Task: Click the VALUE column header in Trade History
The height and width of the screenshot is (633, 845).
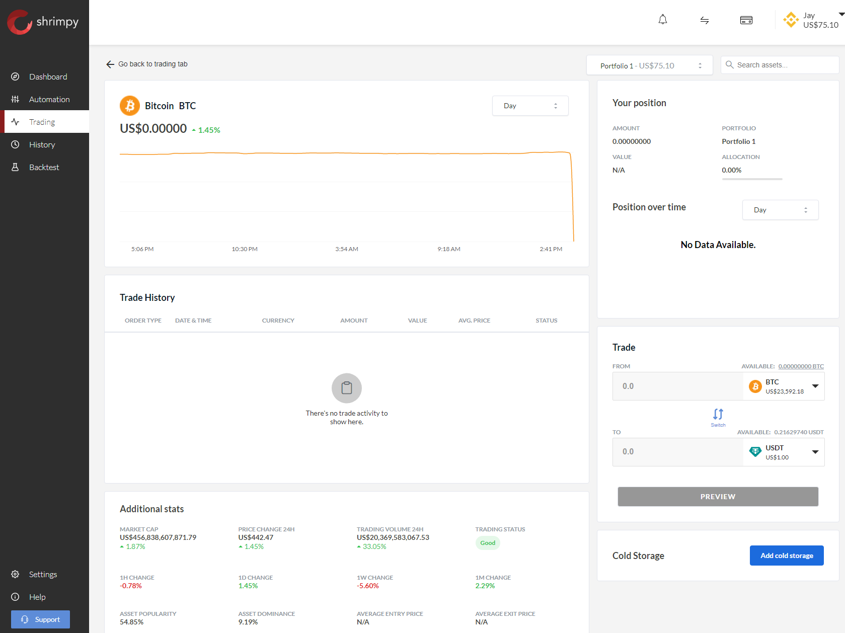Action: [x=418, y=321]
